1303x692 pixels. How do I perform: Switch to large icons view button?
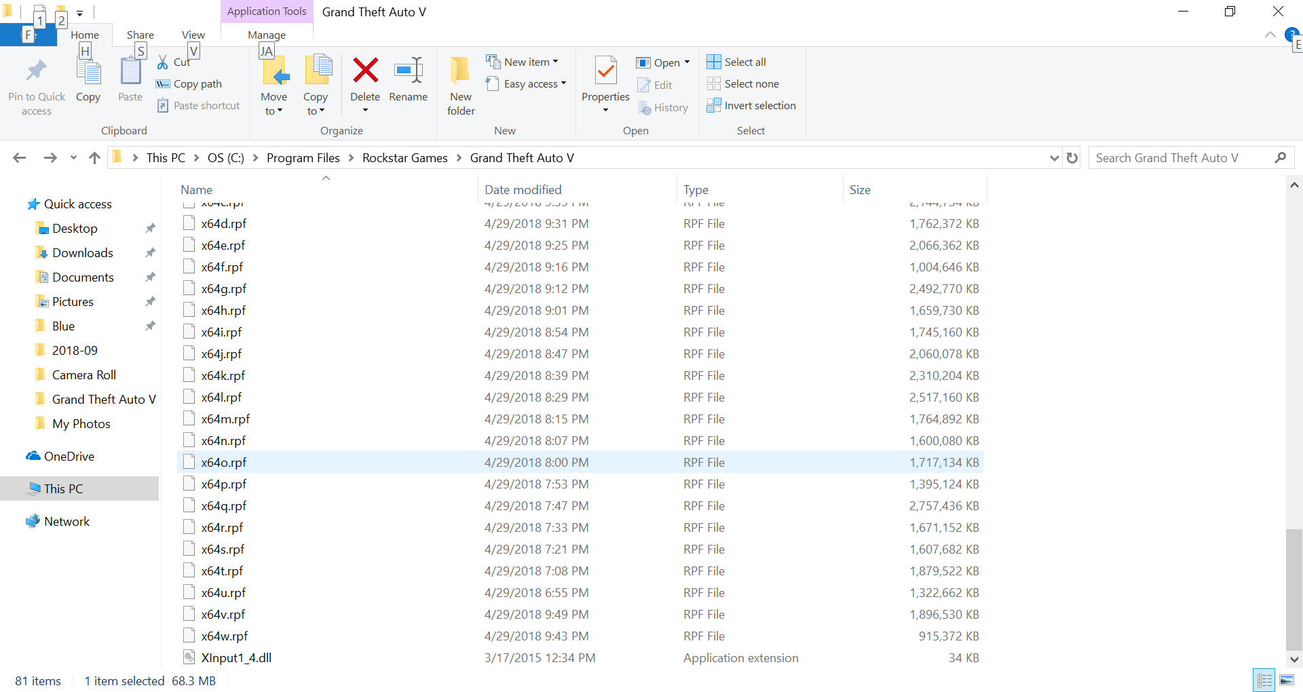[x=1286, y=680]
